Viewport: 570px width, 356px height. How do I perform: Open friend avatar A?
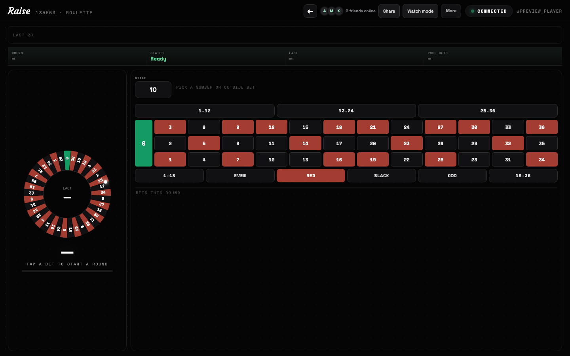[325, 11]
